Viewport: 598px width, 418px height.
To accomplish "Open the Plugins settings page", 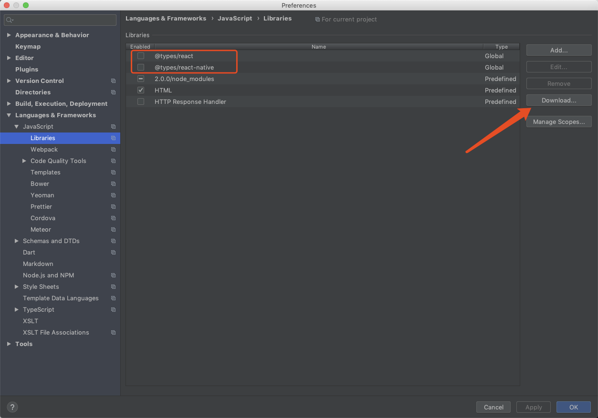I will (27, 70).
